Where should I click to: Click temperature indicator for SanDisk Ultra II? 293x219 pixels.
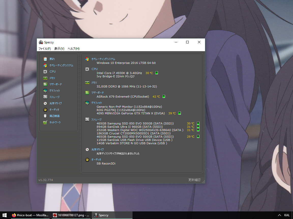[x=198, y=126]
